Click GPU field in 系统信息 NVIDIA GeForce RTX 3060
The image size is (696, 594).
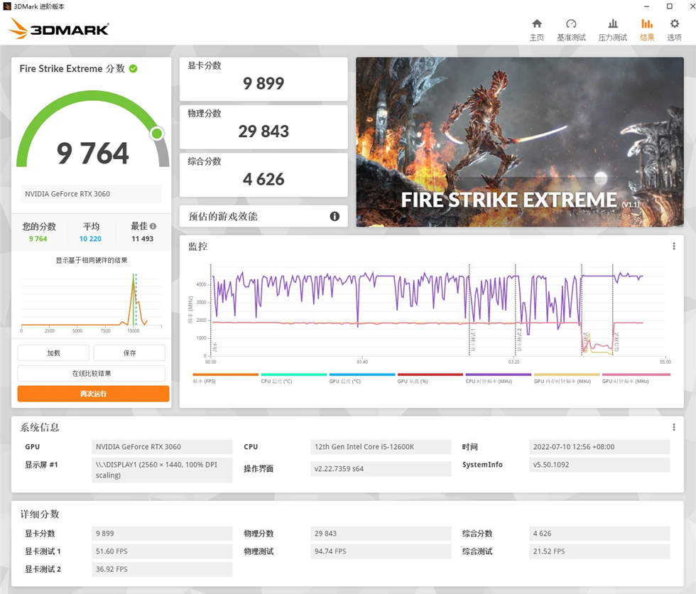[162, 447]
